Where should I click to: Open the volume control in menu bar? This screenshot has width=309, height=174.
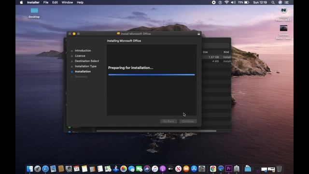coord(233,2)
